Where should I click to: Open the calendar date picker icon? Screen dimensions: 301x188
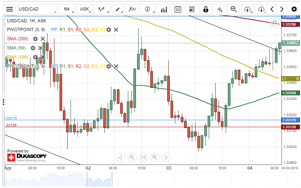(178, 9)
